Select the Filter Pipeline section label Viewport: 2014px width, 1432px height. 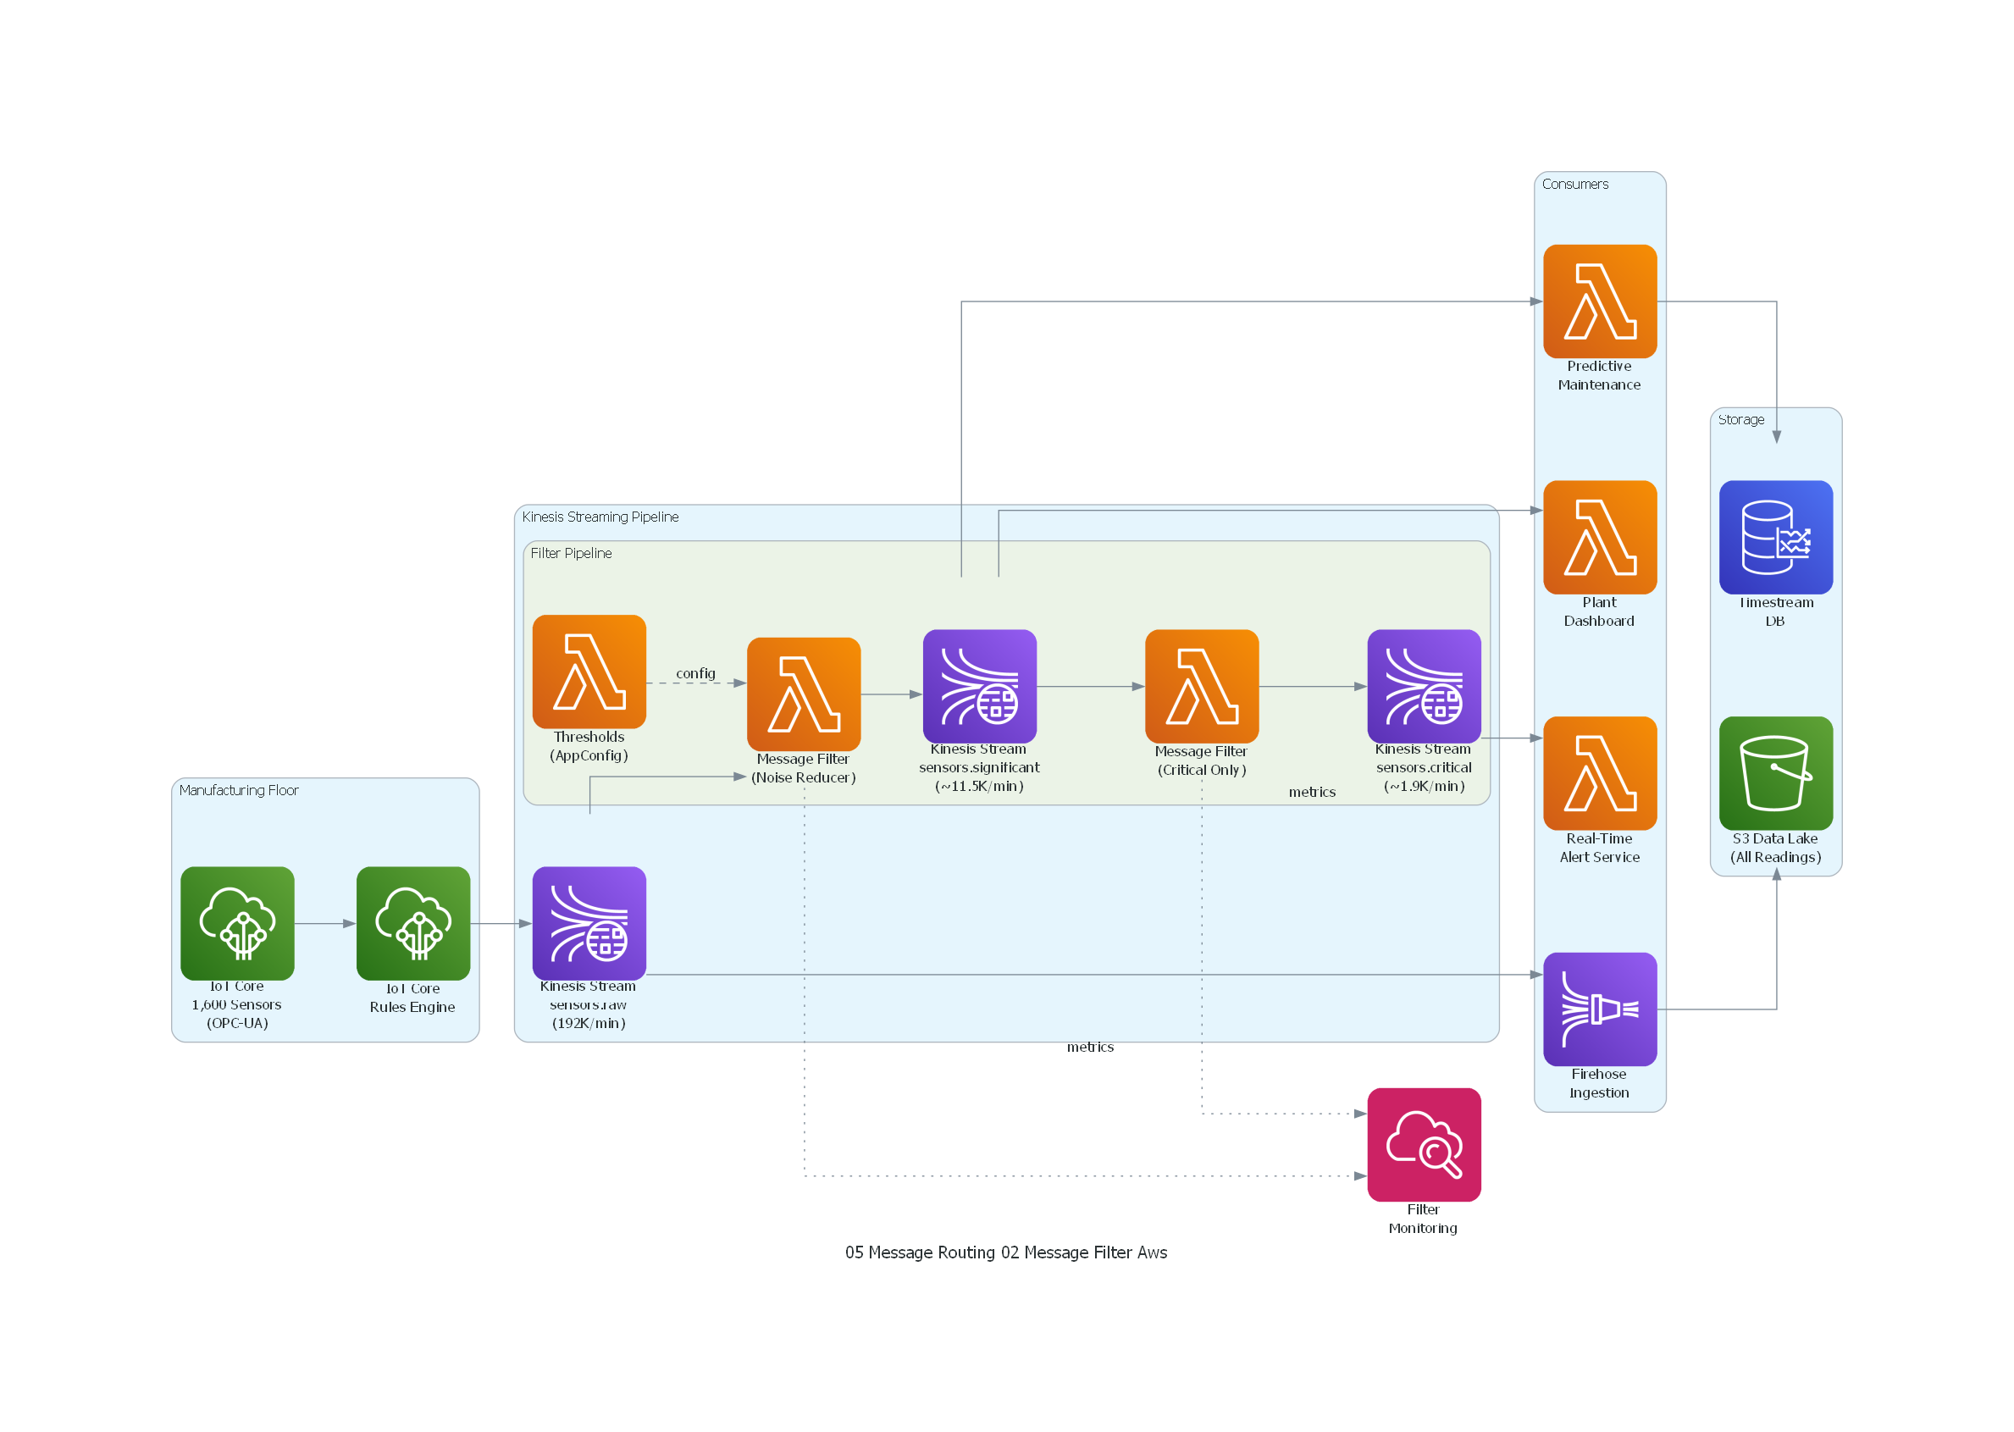click(x=571, y=554)
